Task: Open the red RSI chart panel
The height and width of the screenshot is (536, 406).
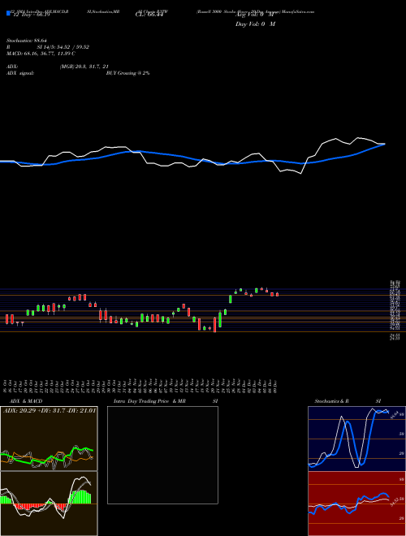Action: (x=356, y=504)
